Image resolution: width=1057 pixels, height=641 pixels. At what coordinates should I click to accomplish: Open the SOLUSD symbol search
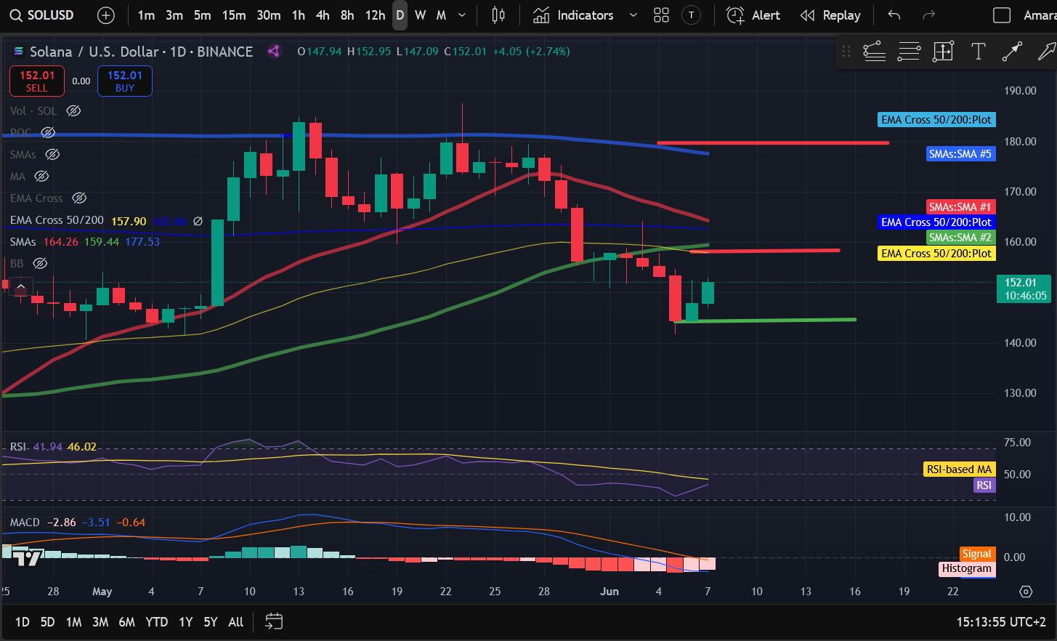tap(42, 15)
